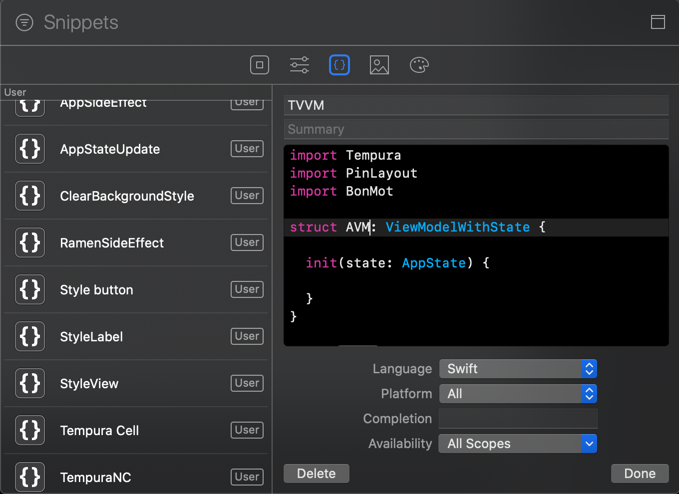Select the Views library icon
The width and height of the screenshot is (679, 494).
(x=259, y=65)
